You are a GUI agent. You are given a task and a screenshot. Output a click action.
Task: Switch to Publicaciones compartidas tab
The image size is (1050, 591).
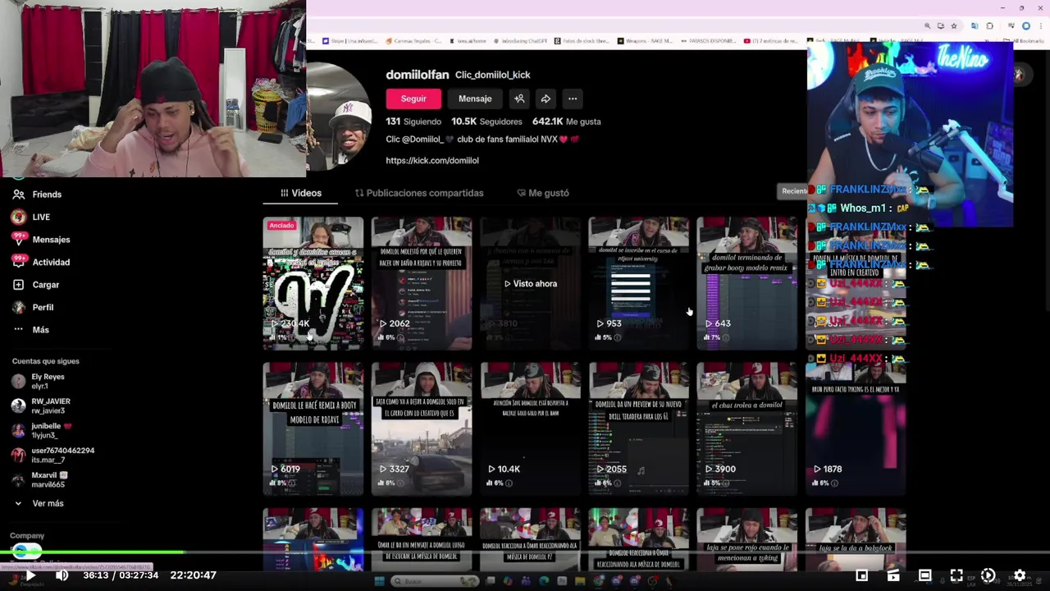(x=419, y=193)
